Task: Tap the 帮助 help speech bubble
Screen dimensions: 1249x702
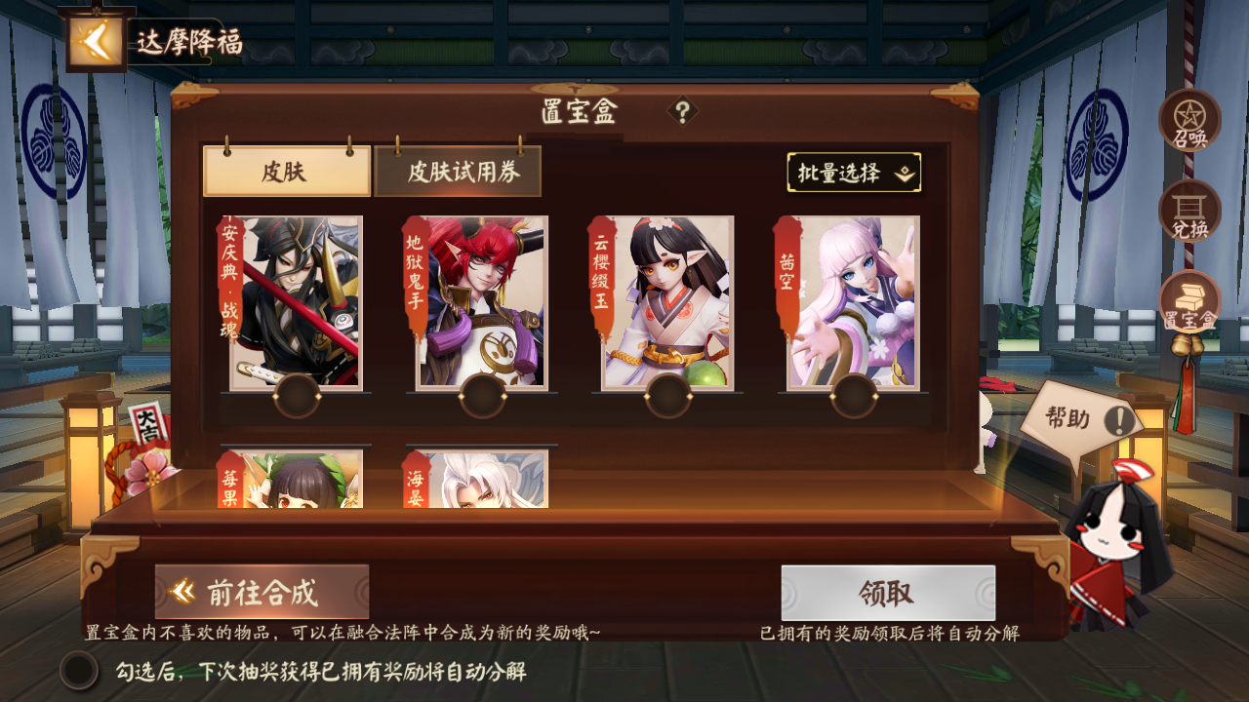Action: [1082, 420]
